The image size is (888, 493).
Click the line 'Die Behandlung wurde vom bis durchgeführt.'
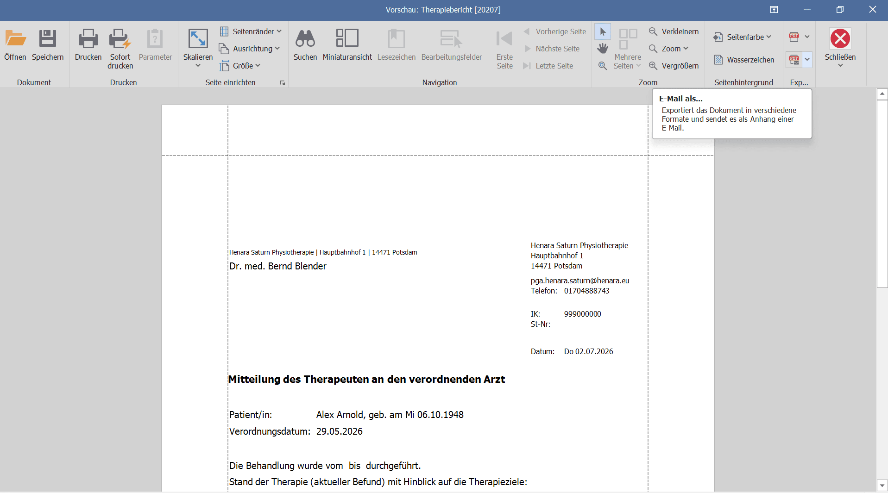(325, 466)
